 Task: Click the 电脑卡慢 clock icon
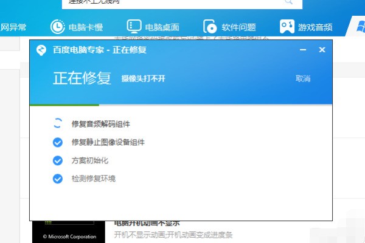(57, 27)
